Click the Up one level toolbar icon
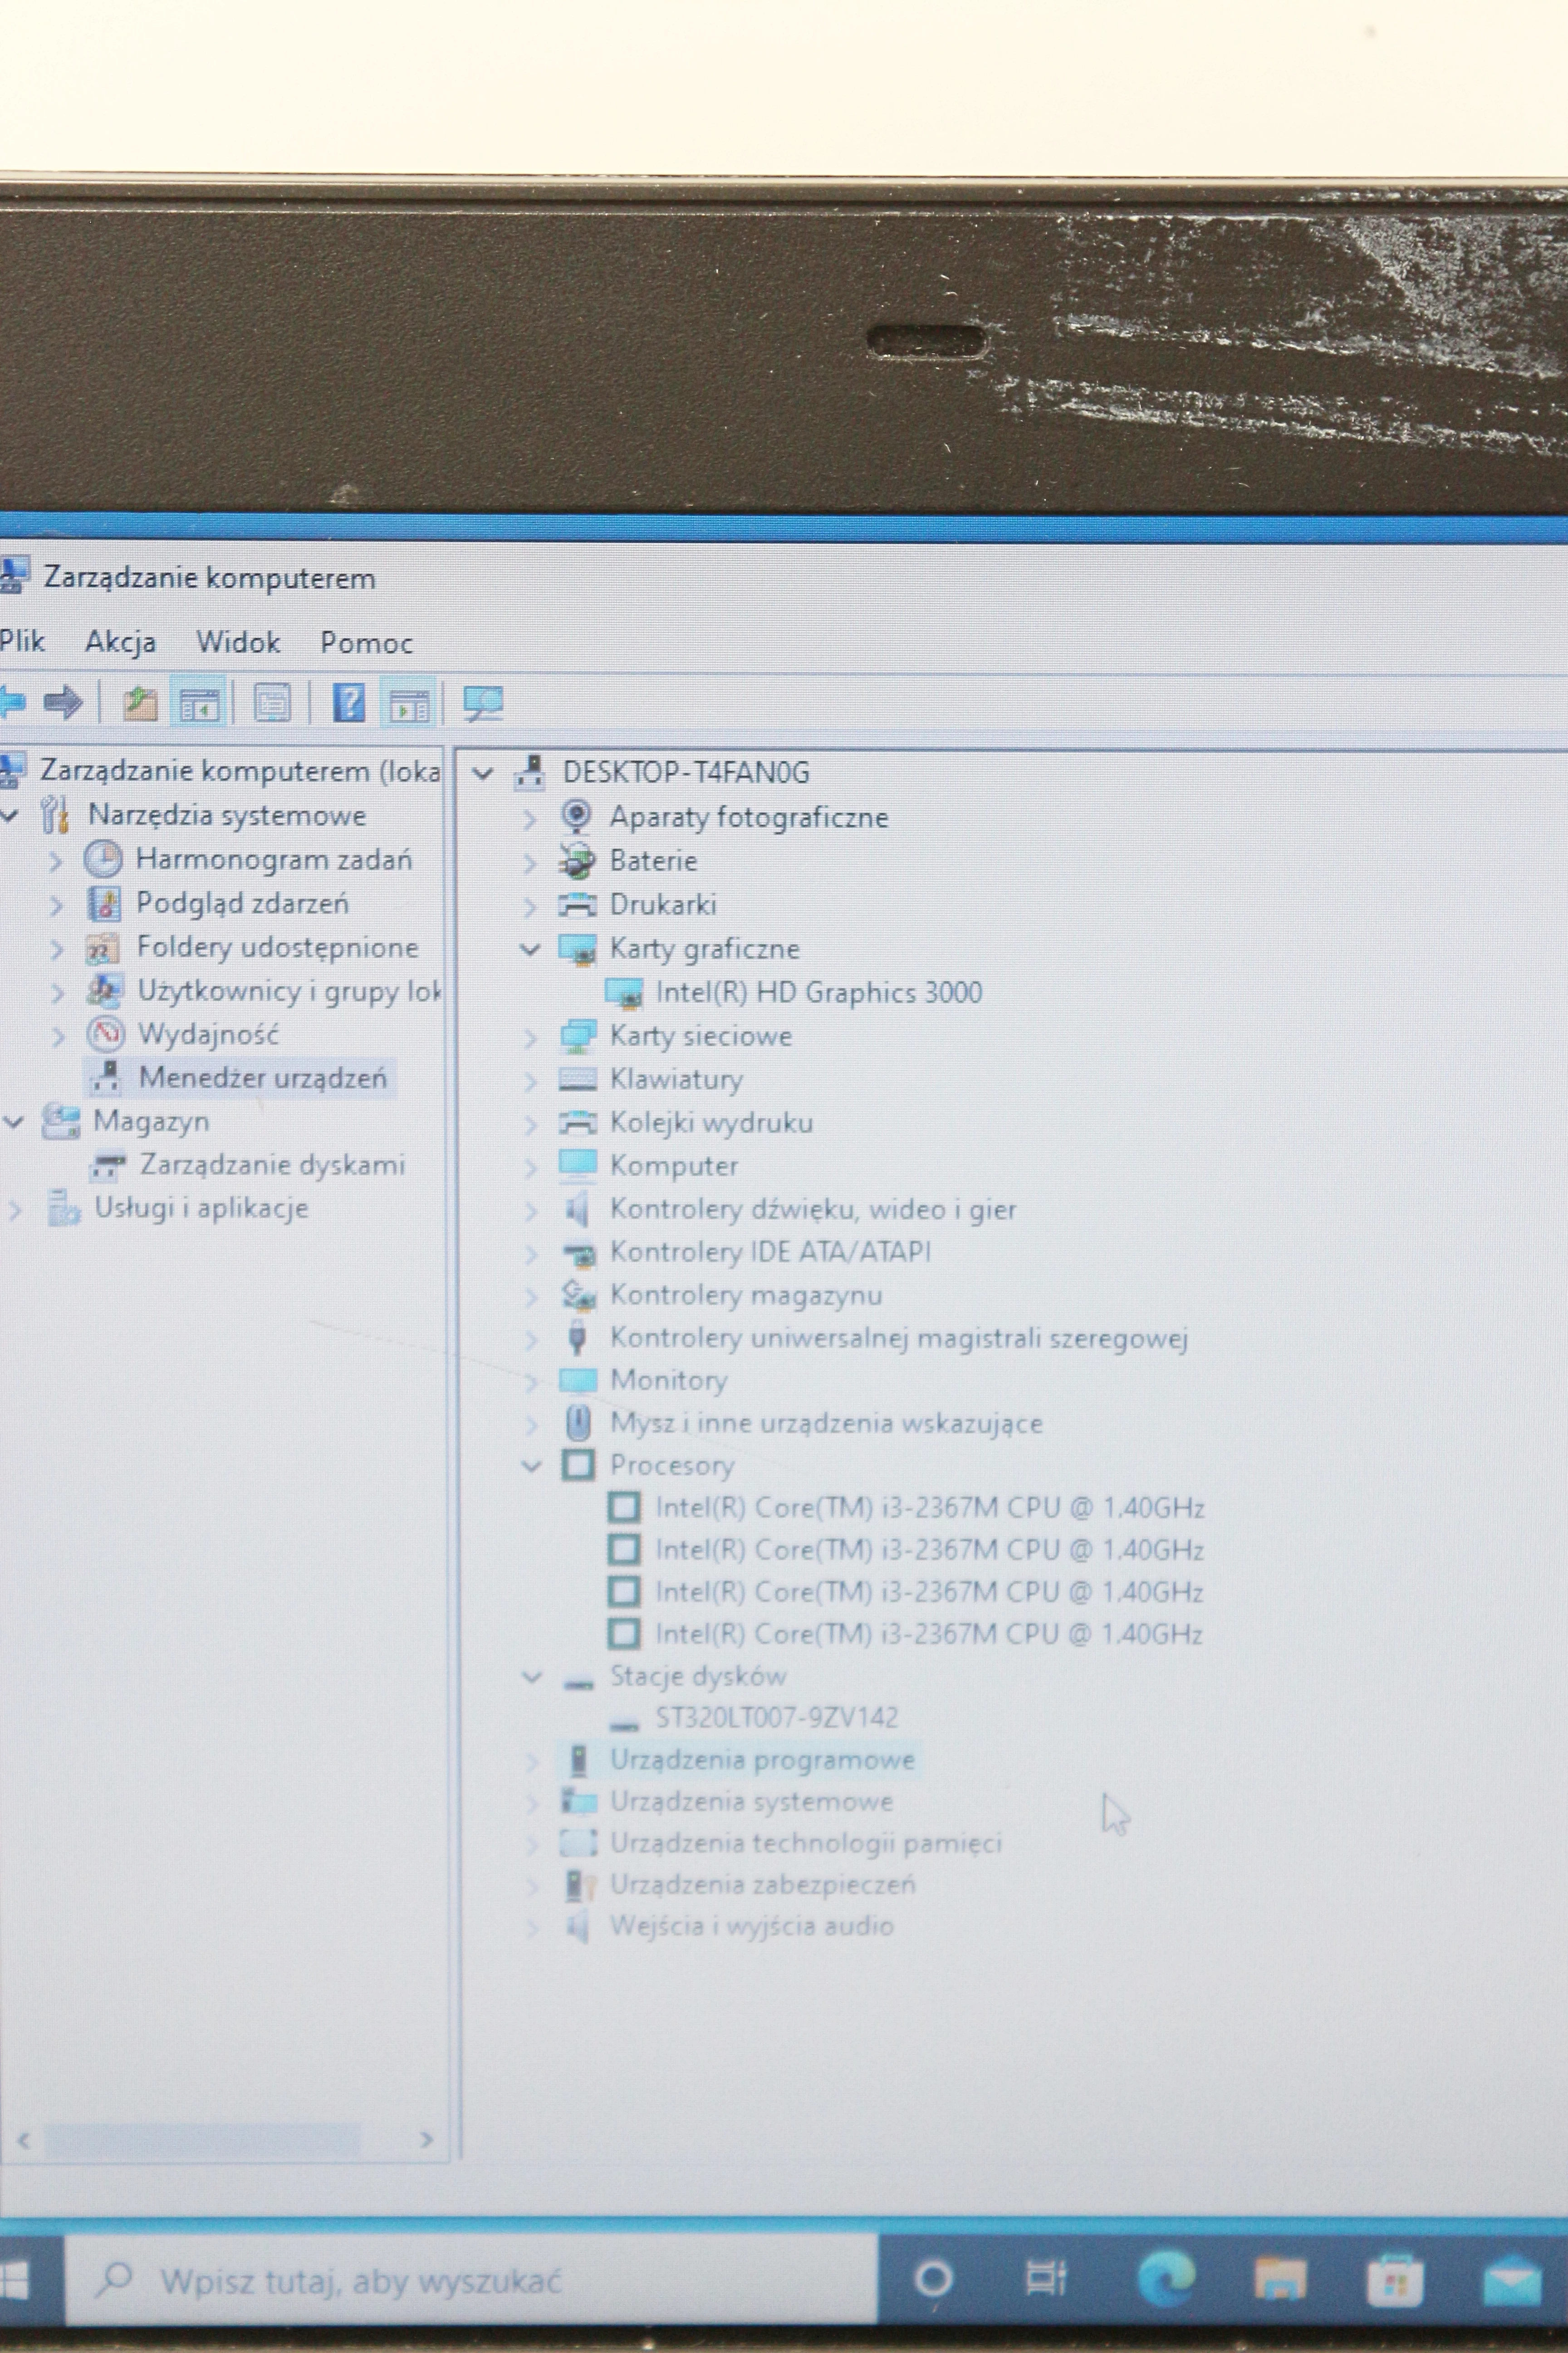 (x=140, y=703)
